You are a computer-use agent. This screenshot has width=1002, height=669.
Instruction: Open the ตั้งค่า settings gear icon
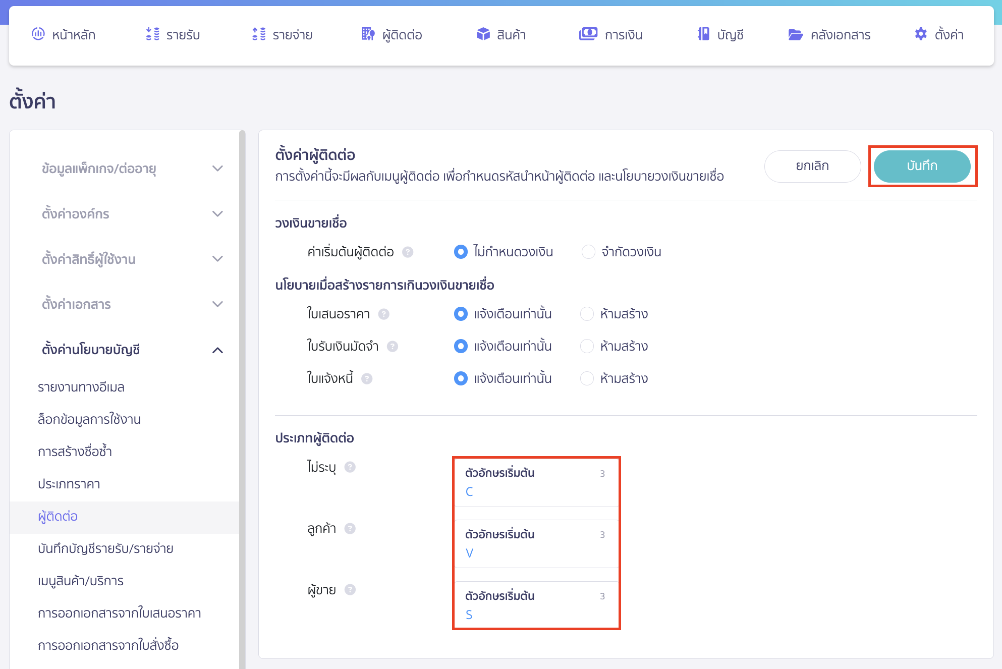[x=921, y=34]
